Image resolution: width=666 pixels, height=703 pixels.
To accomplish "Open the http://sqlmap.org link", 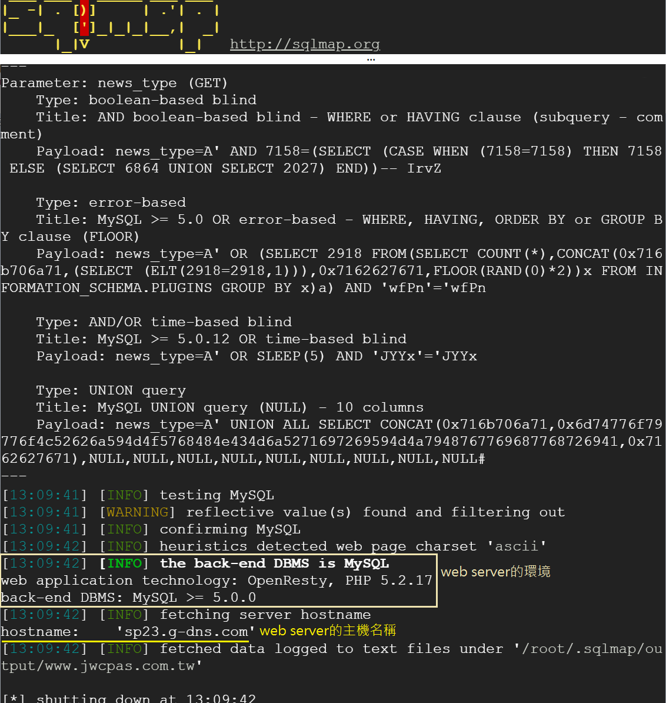I will tap(305, 44).
